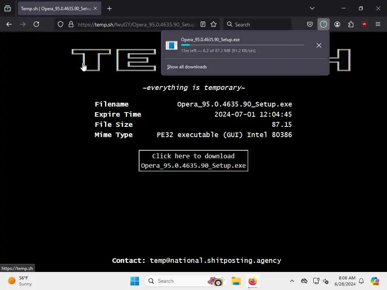Show all downloads
Image resolution: width=387 pixels, height=290 pixels.
click(x=187, y=67)
